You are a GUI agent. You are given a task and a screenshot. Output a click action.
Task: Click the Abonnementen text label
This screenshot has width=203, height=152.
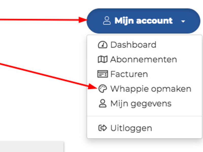tap(144, 60)
